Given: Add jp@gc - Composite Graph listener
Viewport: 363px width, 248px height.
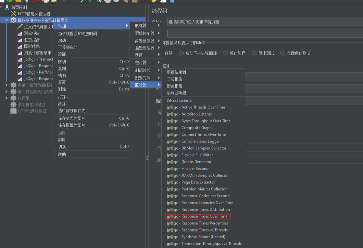Looking at the screenshot, I should pyautogui.click(x=203, y=128).
